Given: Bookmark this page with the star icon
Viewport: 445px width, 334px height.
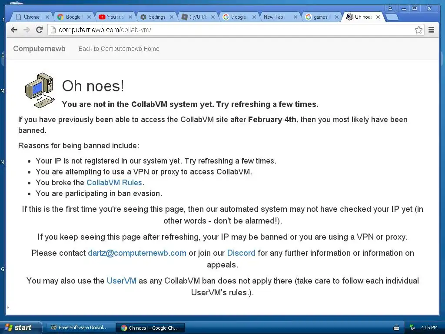Looking at the screenshot, I should click(418, 30).
